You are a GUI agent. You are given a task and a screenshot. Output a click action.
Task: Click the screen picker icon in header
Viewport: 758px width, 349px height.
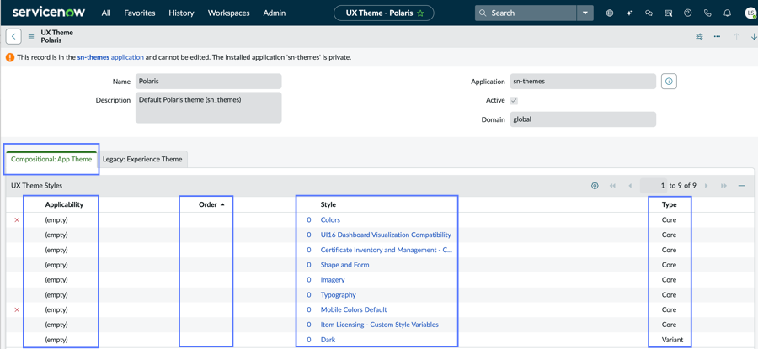(x=669, y=13)
